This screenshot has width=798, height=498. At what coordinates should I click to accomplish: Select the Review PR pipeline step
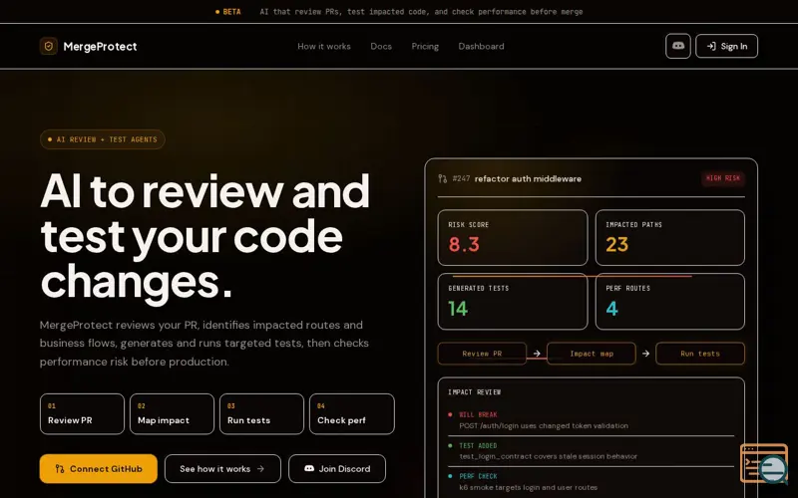point(482,354)
